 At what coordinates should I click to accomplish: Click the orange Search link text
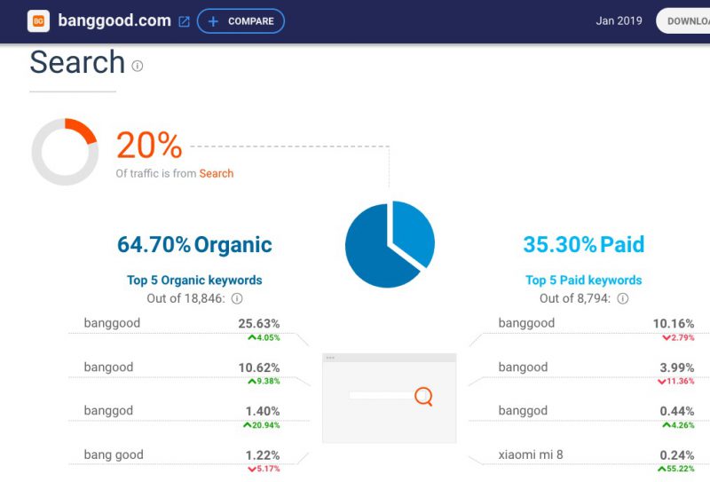pyautogui.click(x=217, y=173)
